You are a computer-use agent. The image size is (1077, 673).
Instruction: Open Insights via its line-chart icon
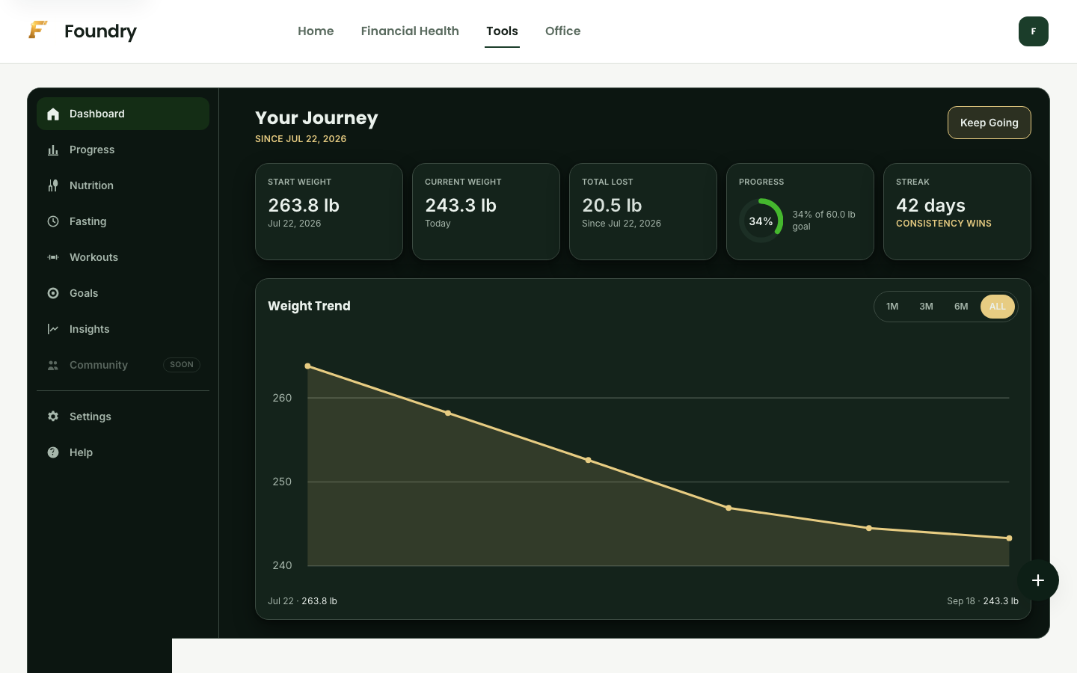click(53, 329)
